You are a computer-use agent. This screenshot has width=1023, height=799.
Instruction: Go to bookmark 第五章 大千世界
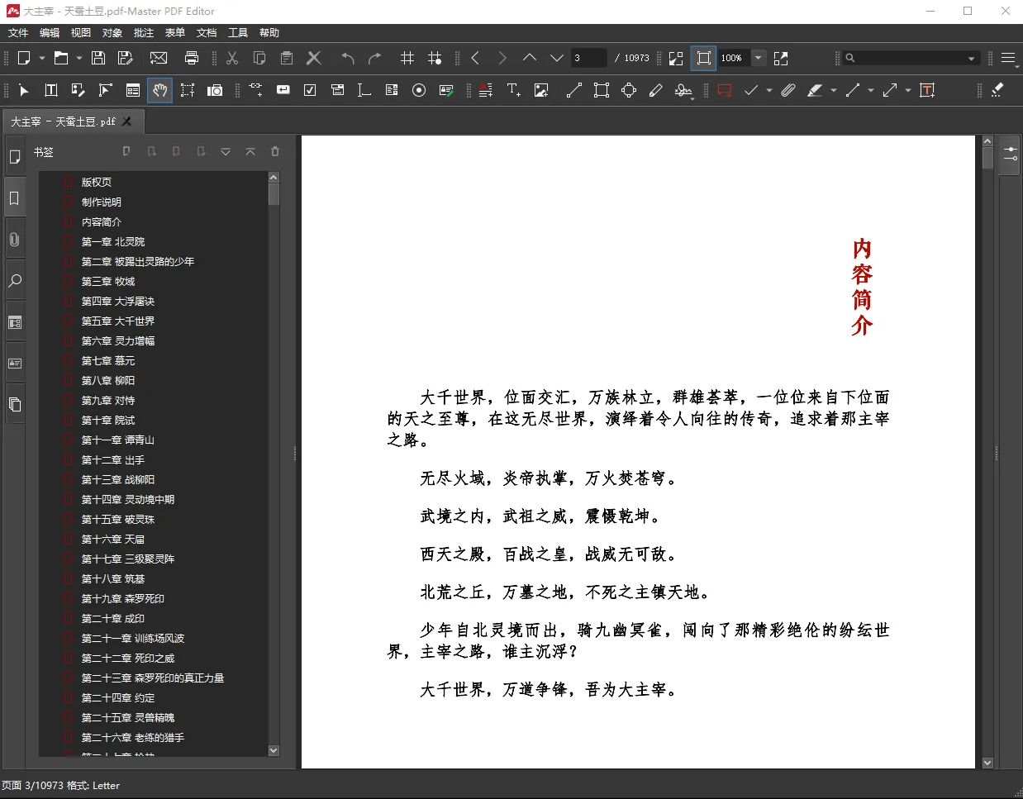tap(117, 321)
